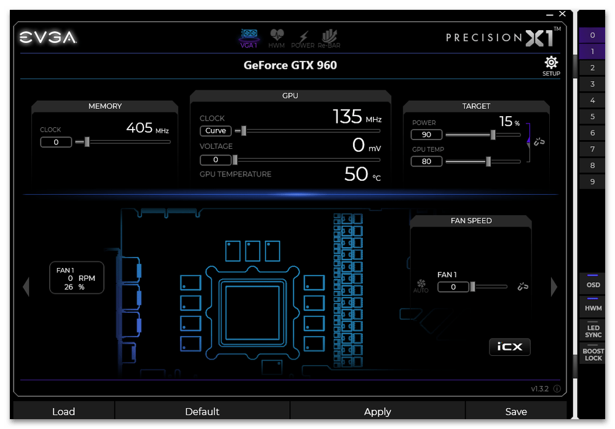The height and width of the screenshot is (429, 615).
Task: Select profile slot 5
Action: coord(592,117)
